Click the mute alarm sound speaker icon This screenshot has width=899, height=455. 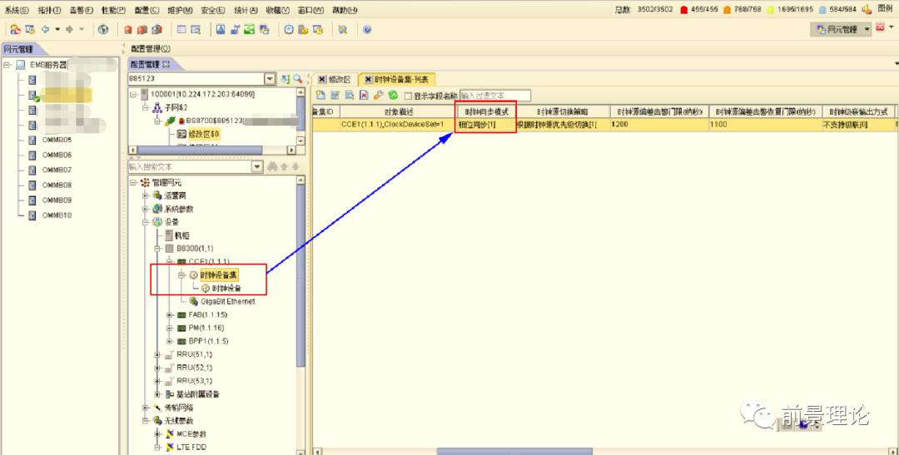tap(866, 10)
